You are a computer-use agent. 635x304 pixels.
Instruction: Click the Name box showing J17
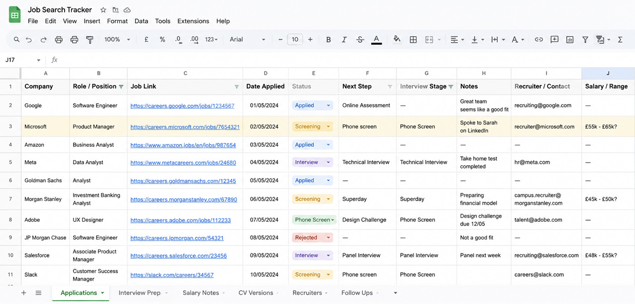pyautogui.click(x=22, y=60)
